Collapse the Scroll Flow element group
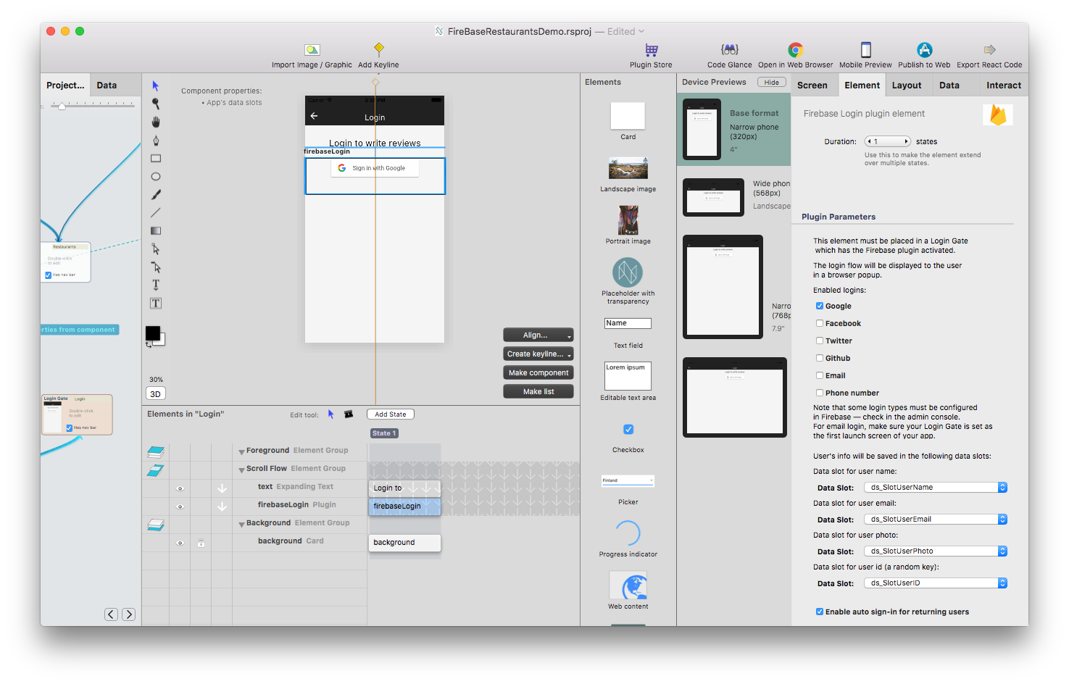Viewport: 1069px width, 684px height. click(241, 470)
